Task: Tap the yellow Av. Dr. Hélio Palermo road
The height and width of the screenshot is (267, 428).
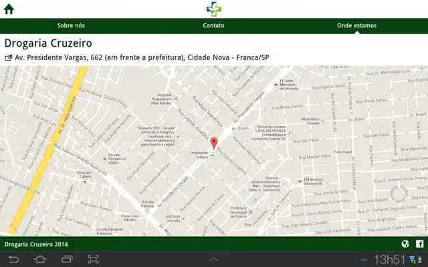Action: [x=49, y=150]
